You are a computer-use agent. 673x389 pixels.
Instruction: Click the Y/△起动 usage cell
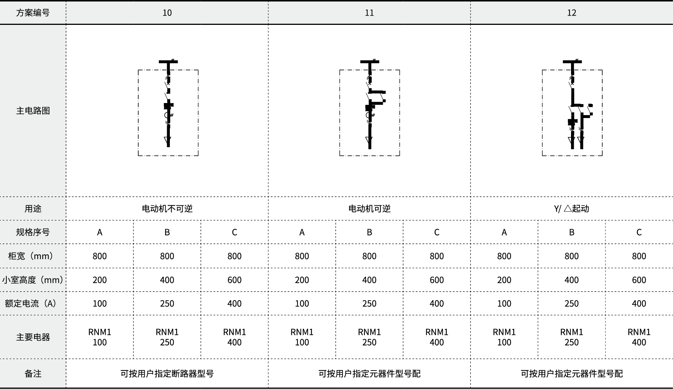tap(571, 209)
